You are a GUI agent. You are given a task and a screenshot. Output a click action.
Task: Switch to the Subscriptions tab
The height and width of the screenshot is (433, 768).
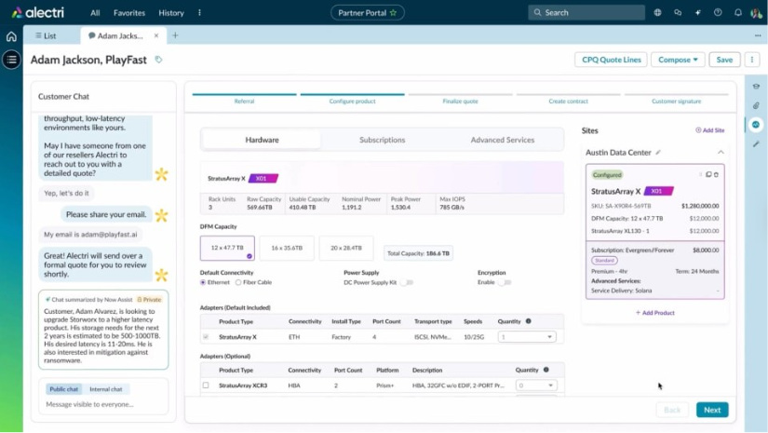pos(382,140)
